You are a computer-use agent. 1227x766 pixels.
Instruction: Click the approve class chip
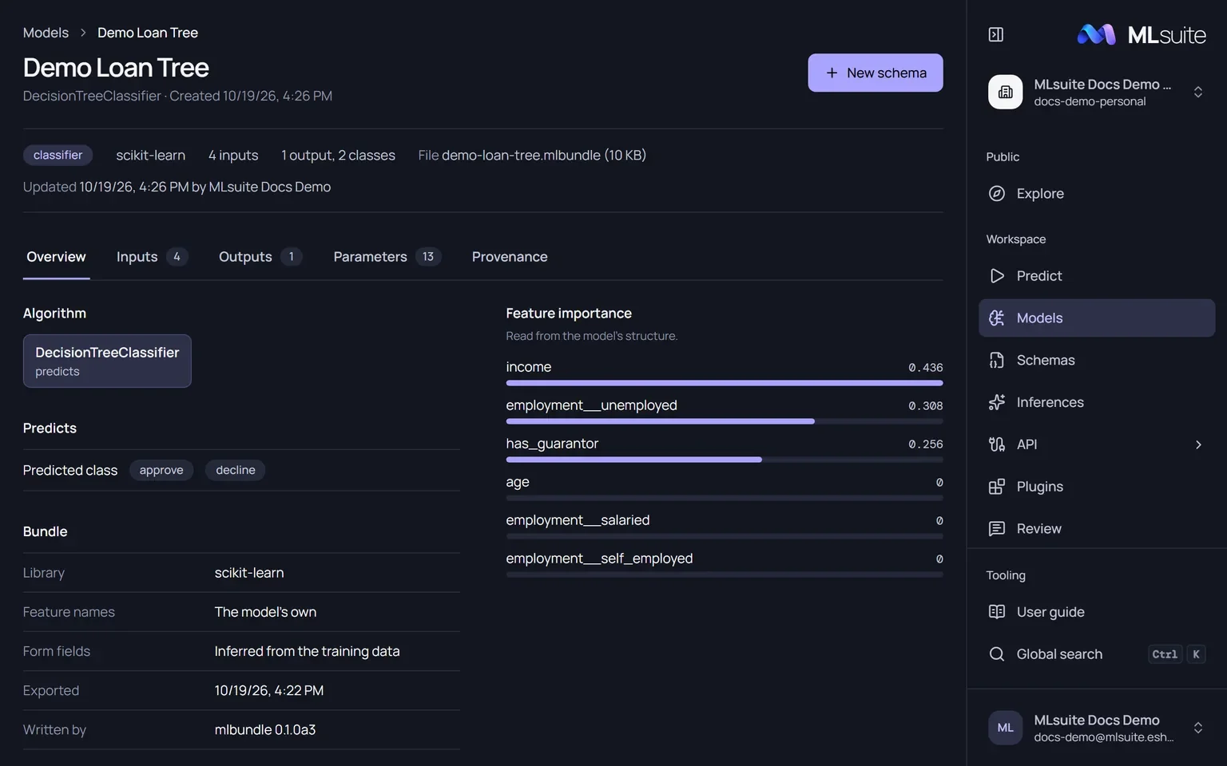point(161,470)
